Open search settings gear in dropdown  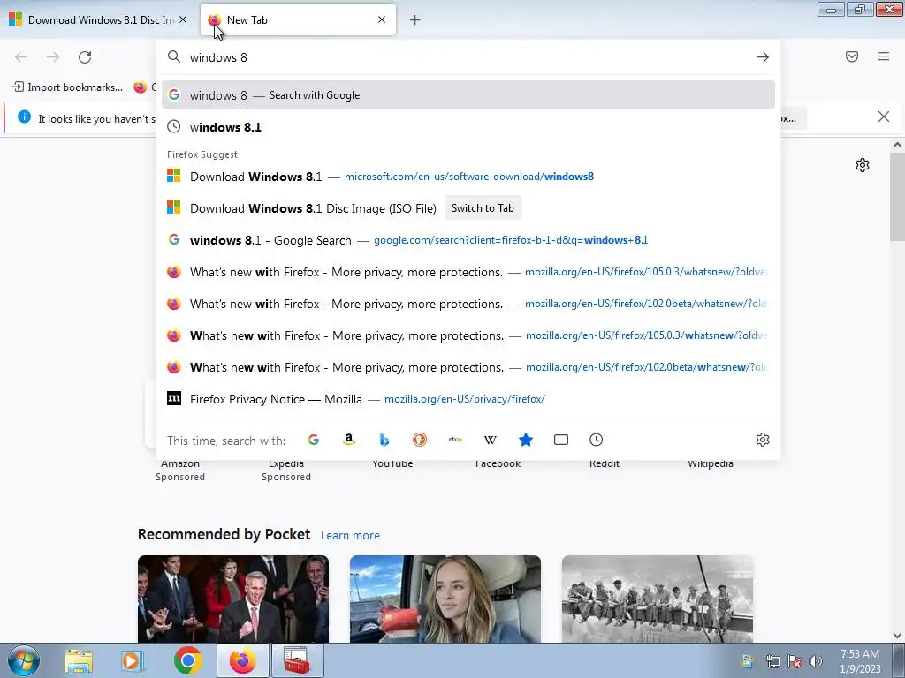point(763,440)
